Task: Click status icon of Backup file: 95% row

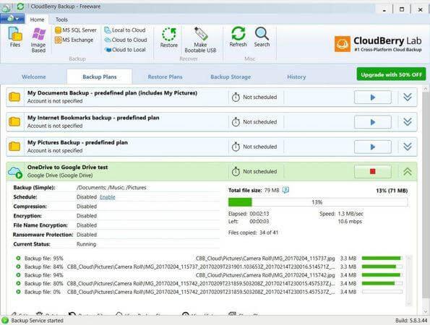Action: coord(18,258)
